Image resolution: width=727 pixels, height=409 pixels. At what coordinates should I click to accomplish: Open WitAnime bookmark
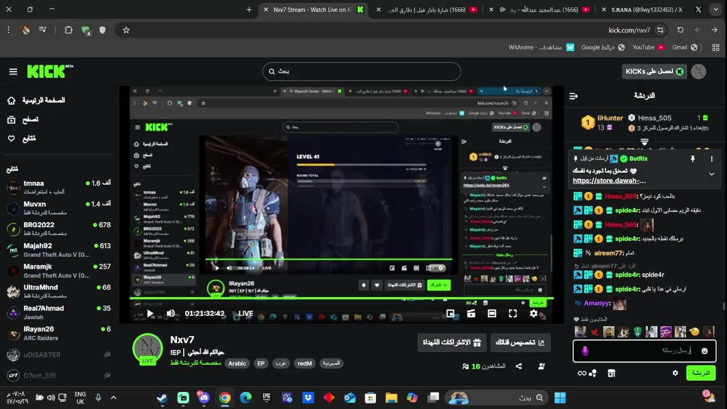542,47
